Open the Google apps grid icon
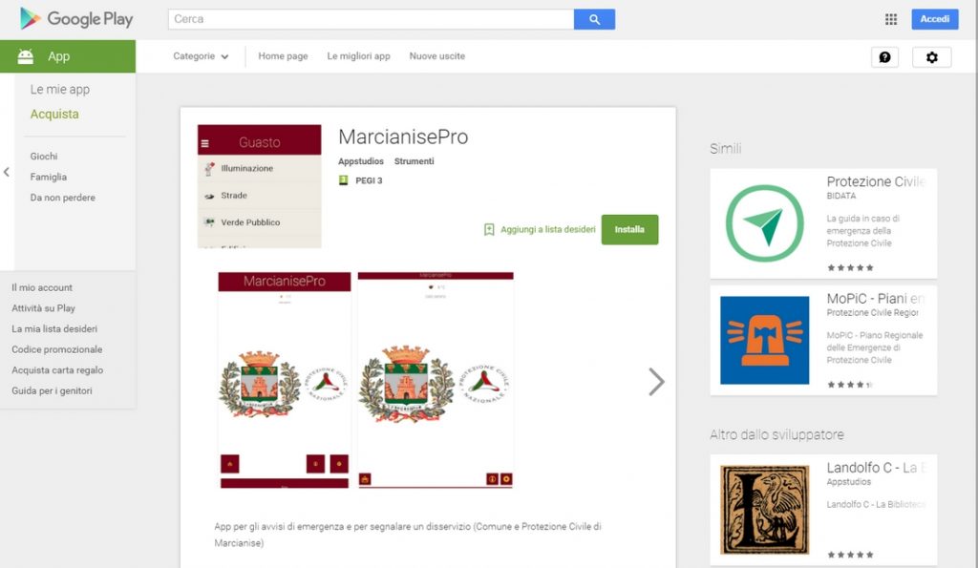The width and height of the screenshot is (978, 568). point(891,19)
